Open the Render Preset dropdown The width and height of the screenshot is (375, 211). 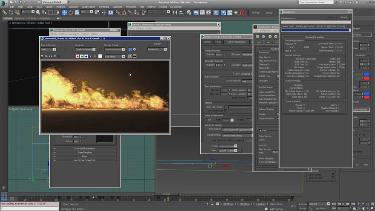coord(115,49)
